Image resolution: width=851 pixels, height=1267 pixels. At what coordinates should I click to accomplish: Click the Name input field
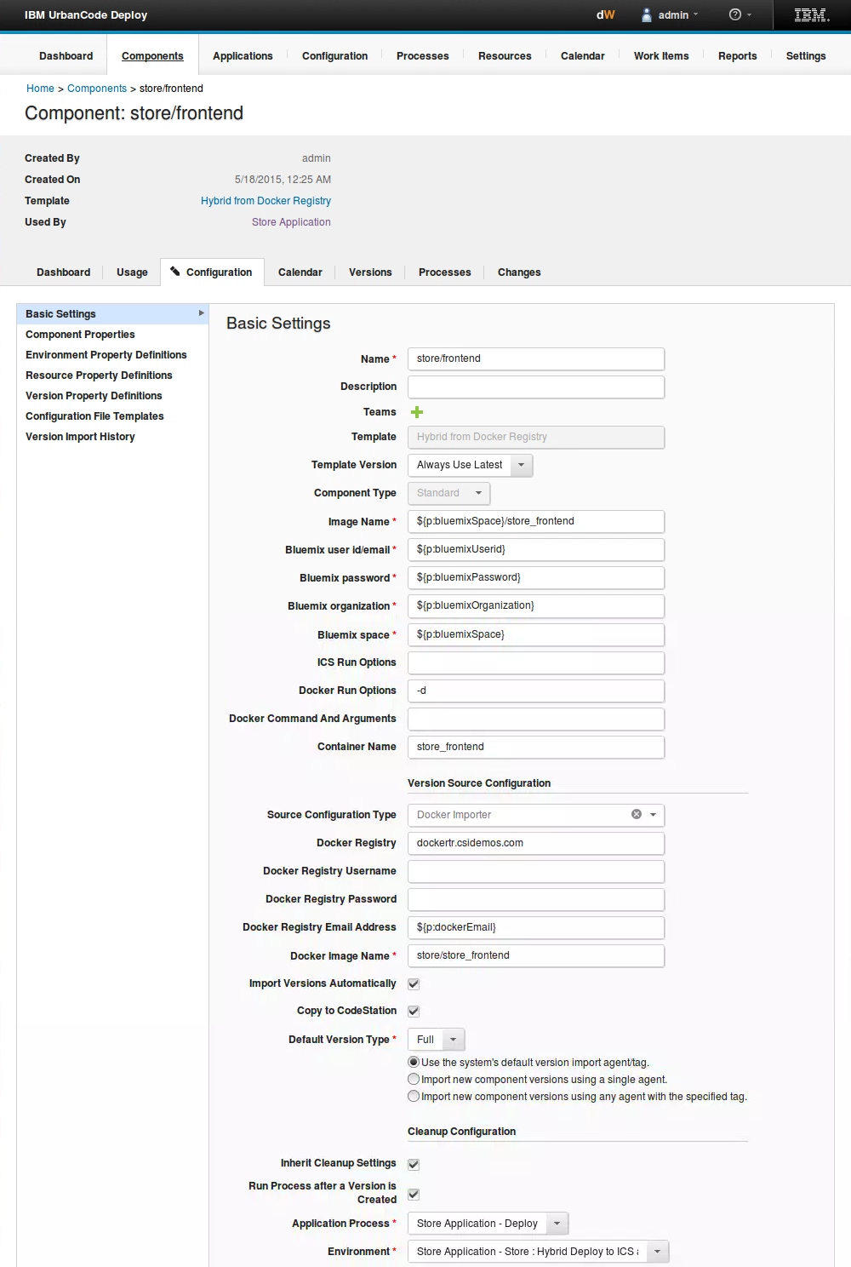(x=536, y=358)
